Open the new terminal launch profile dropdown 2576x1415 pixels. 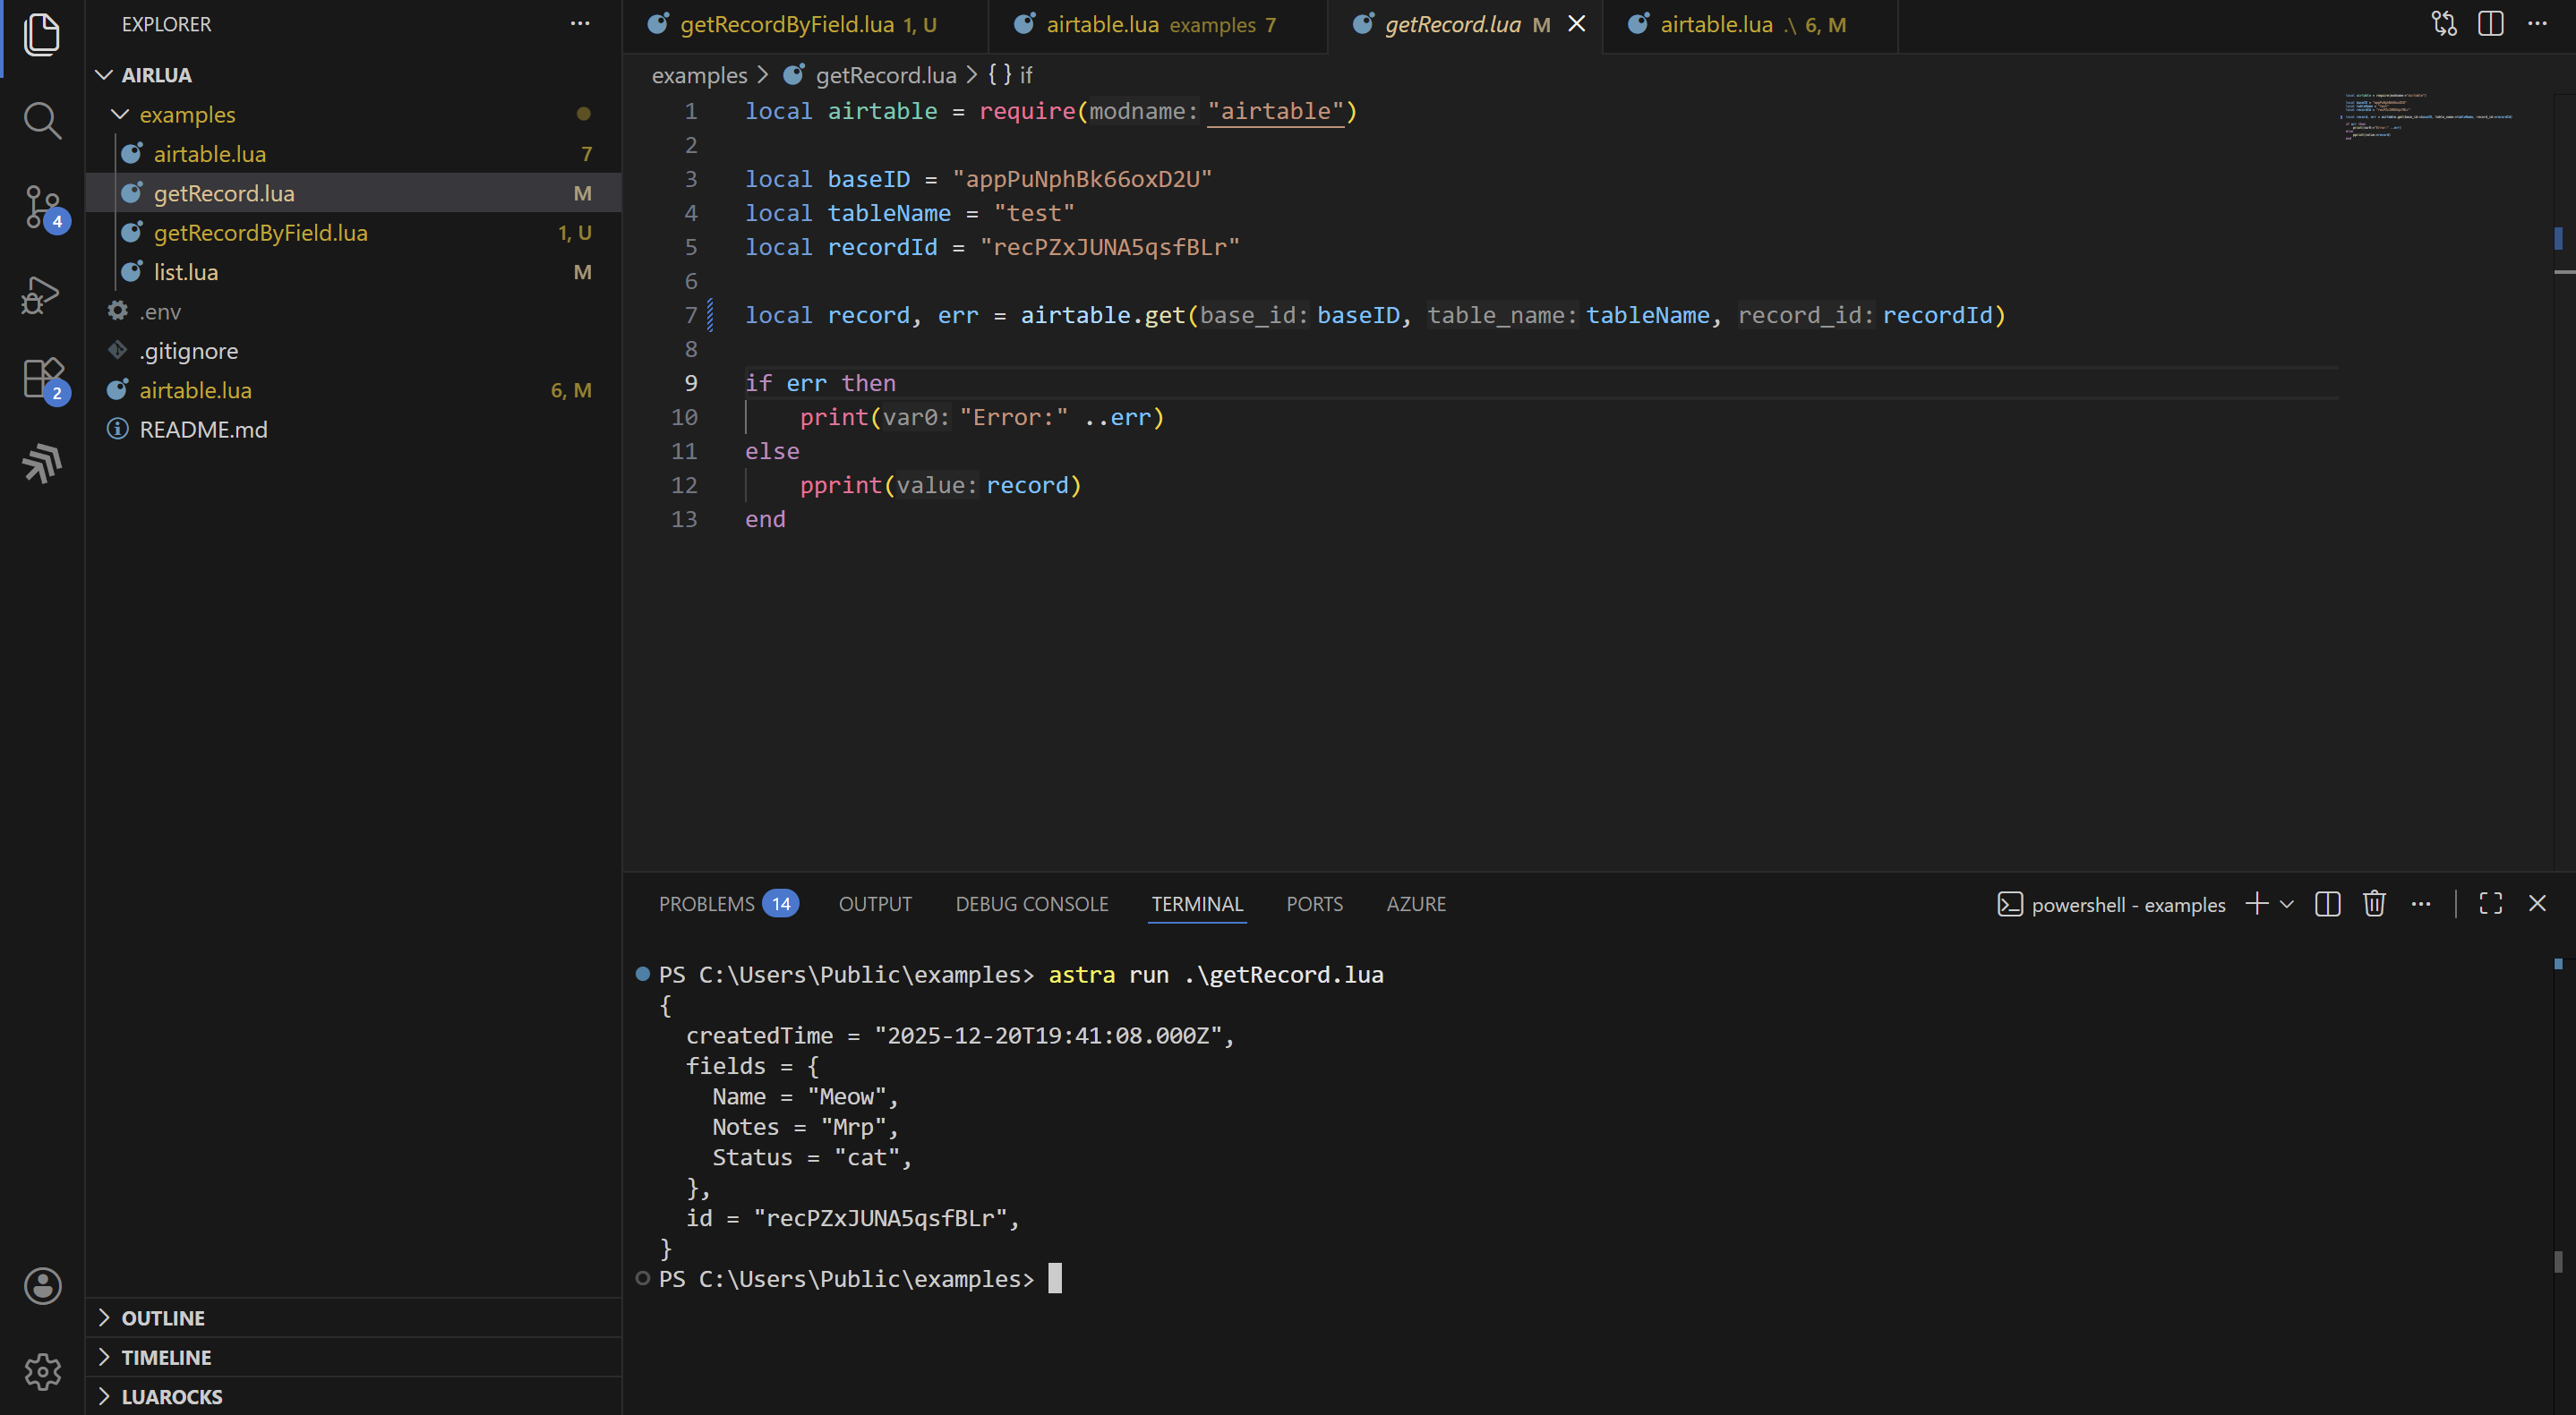pos(2287,904)
